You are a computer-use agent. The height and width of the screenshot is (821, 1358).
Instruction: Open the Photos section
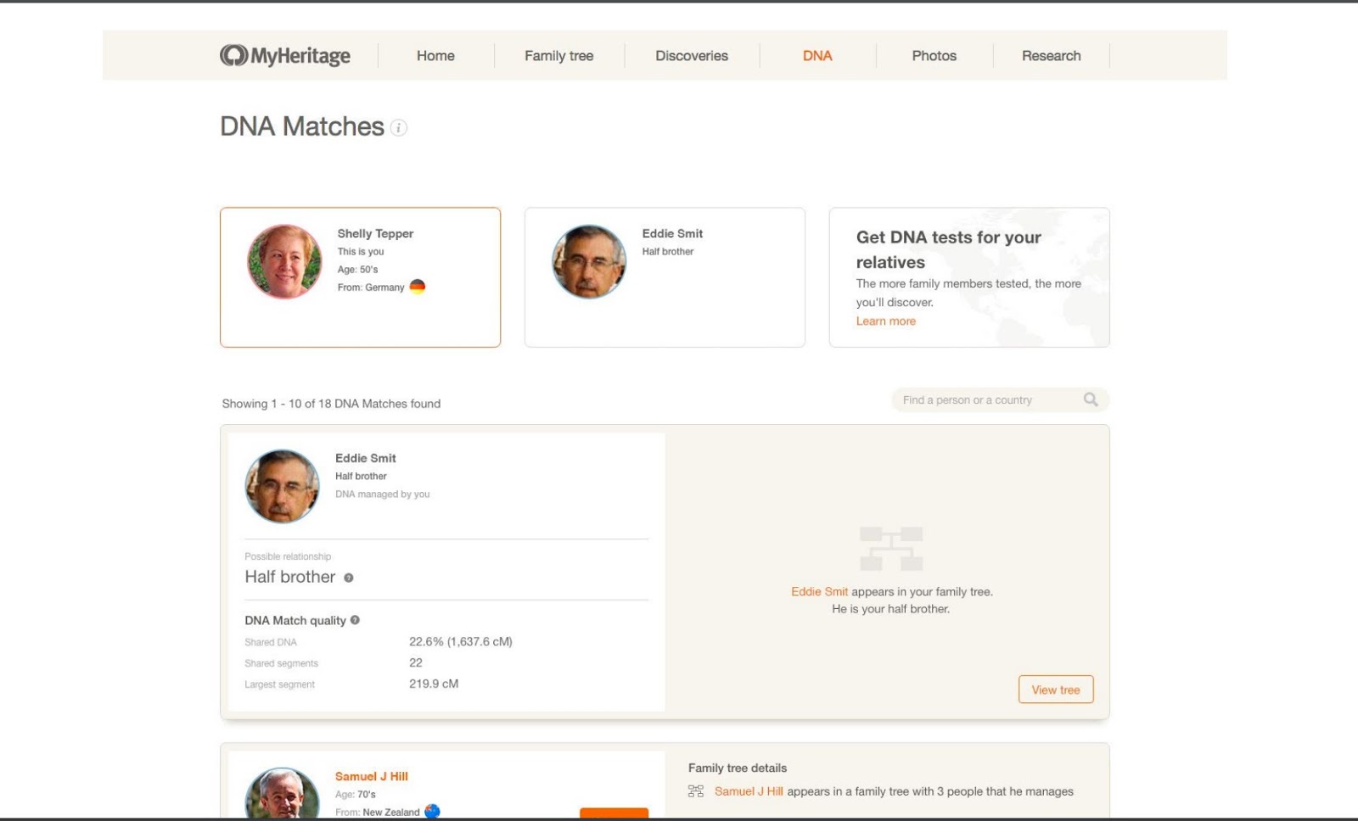(x=934, y=56)
